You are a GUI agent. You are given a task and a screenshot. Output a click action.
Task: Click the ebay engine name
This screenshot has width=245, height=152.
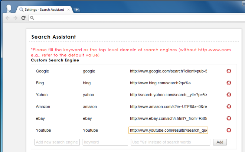(40, 118)
